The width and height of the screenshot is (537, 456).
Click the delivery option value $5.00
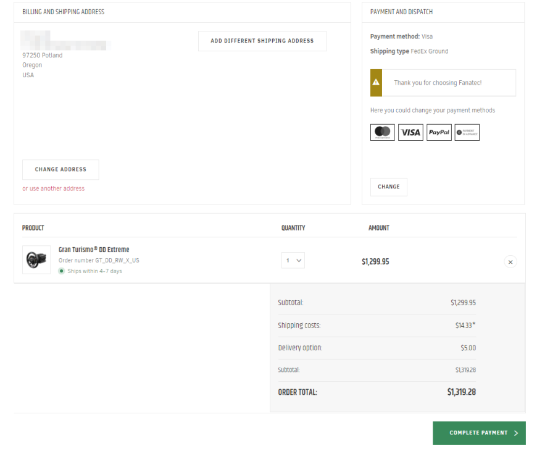pos(468,348)
